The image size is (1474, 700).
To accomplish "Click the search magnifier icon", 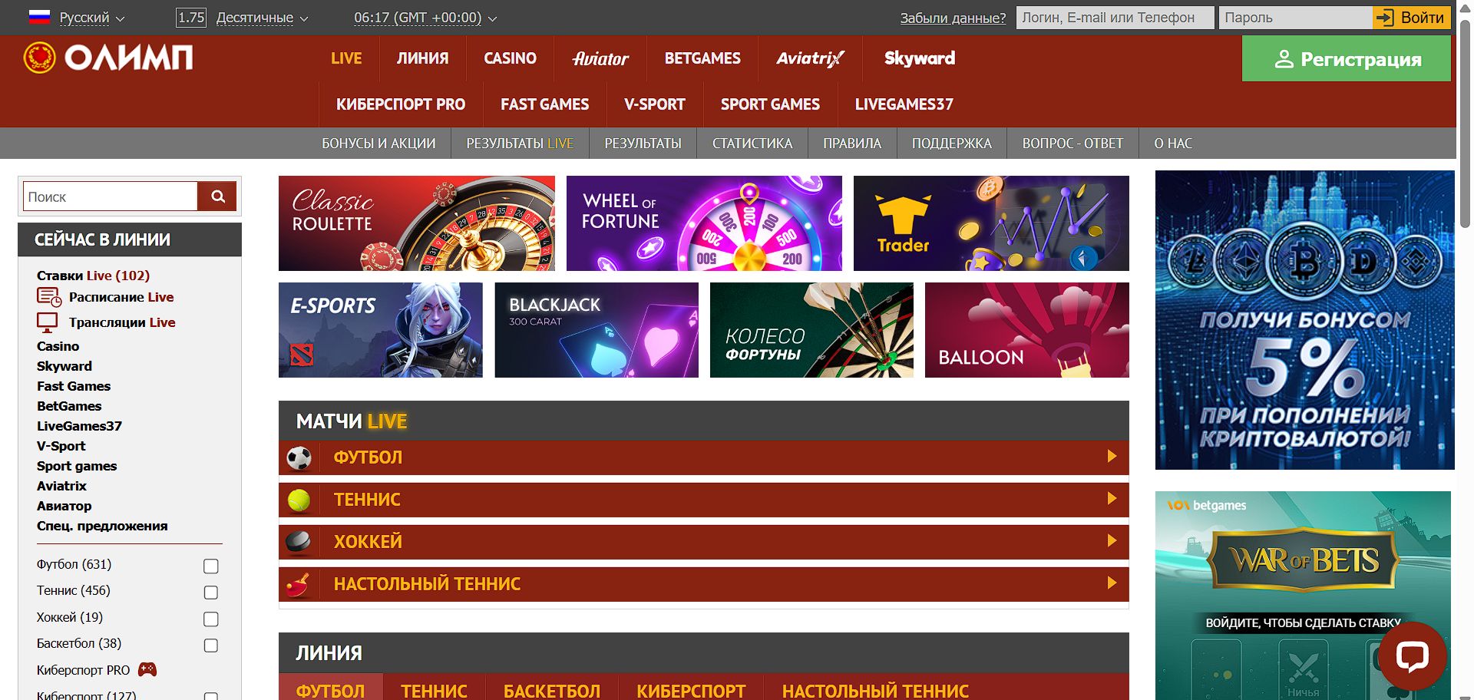I will pyautogui.click(x=217, y=196).
